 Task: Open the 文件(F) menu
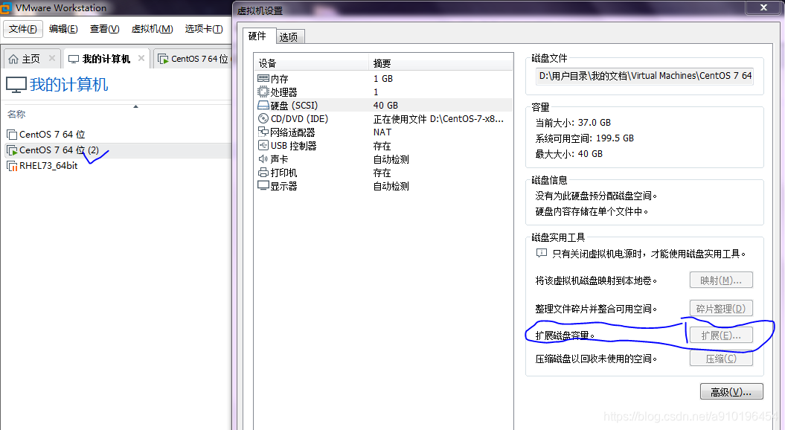(23, 29)
